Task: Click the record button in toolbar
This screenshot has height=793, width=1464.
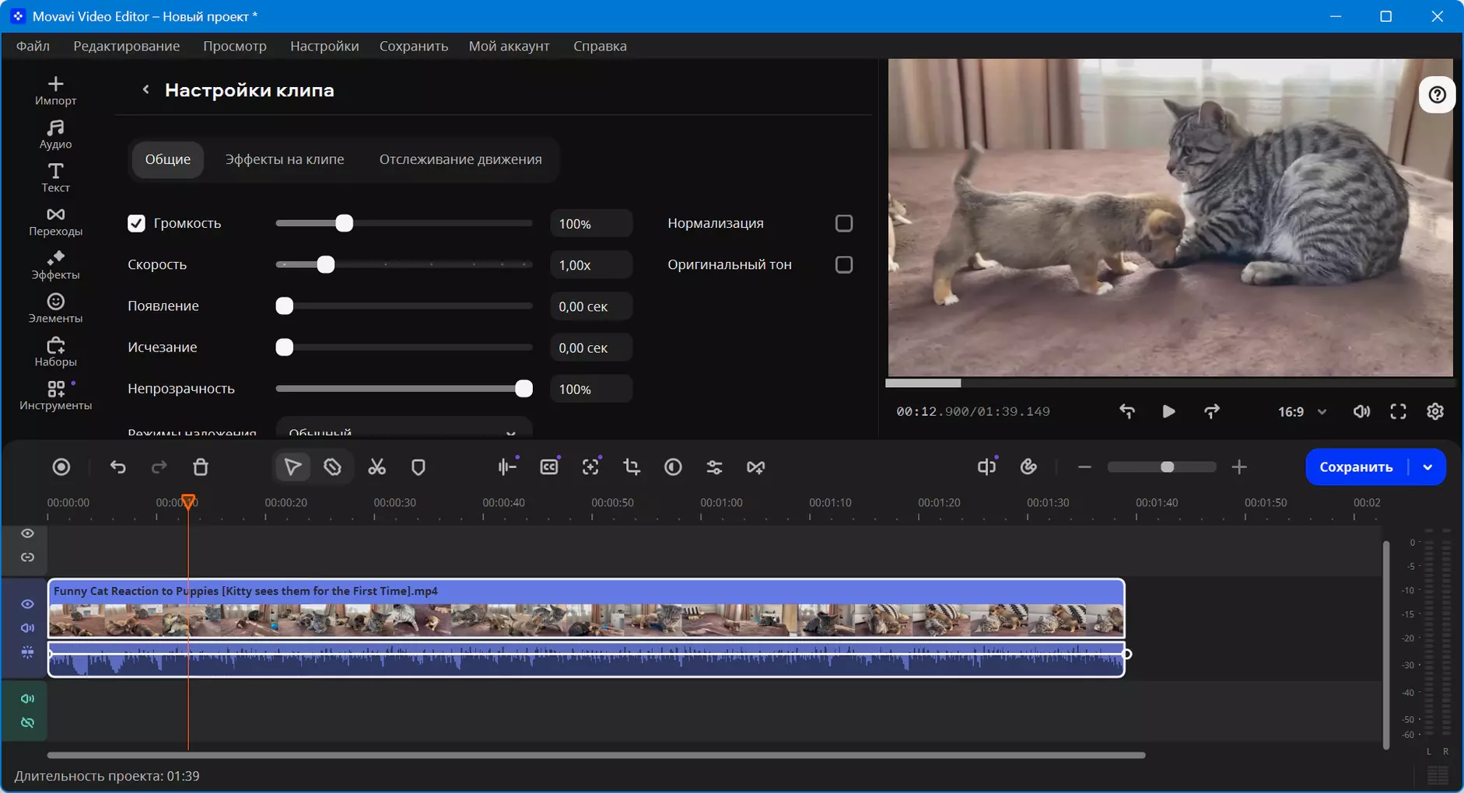Action: (61, 467)
